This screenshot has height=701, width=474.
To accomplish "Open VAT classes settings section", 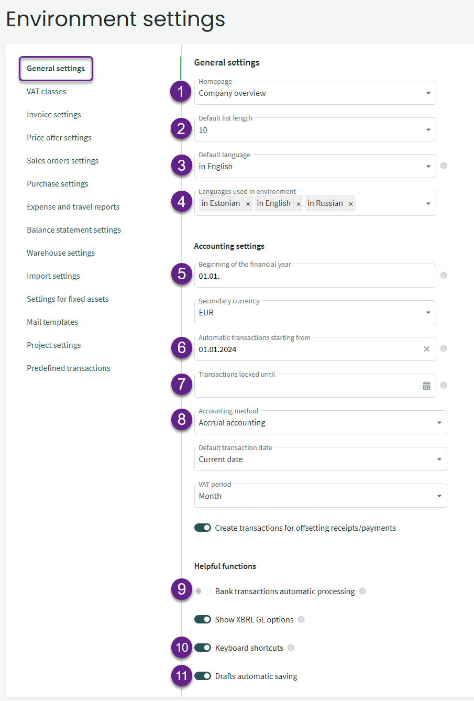I will (47, 92).
